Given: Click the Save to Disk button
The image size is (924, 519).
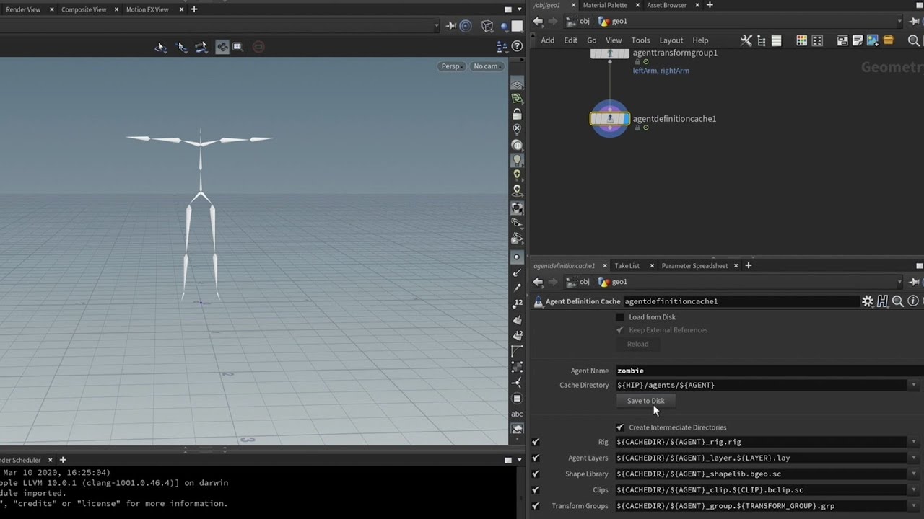Looking at the screenshot, I should [x=646, y=401].
